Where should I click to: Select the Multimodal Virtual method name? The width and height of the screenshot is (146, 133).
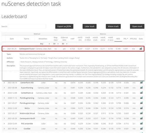tap(27, 113)
